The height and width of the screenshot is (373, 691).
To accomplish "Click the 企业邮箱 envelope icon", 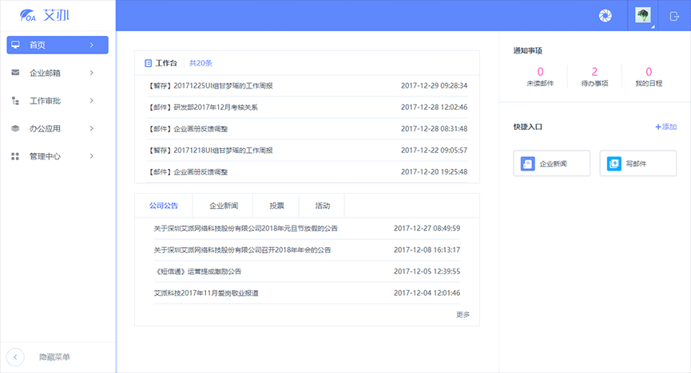I will (15, 73).
